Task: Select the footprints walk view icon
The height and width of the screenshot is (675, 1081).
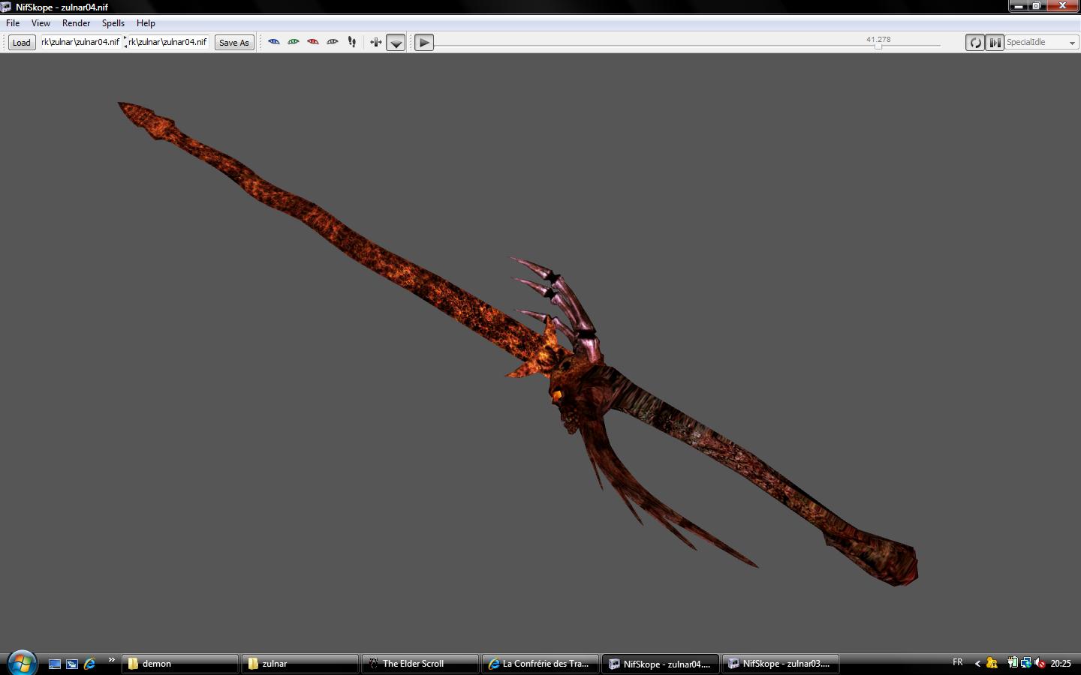Action: tap(352, 42)
